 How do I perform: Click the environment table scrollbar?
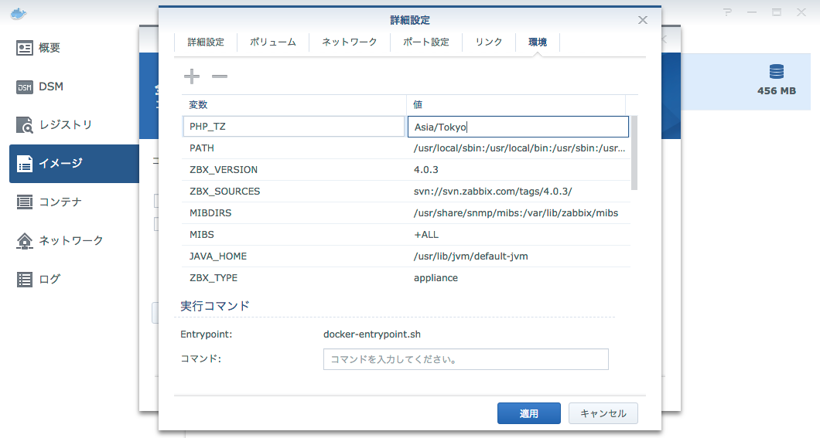(634, 153)
